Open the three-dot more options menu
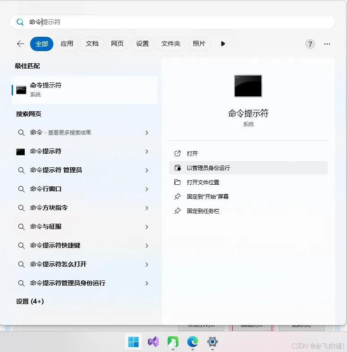Screen dimensions: 347x352 click(x=327, y=44)
